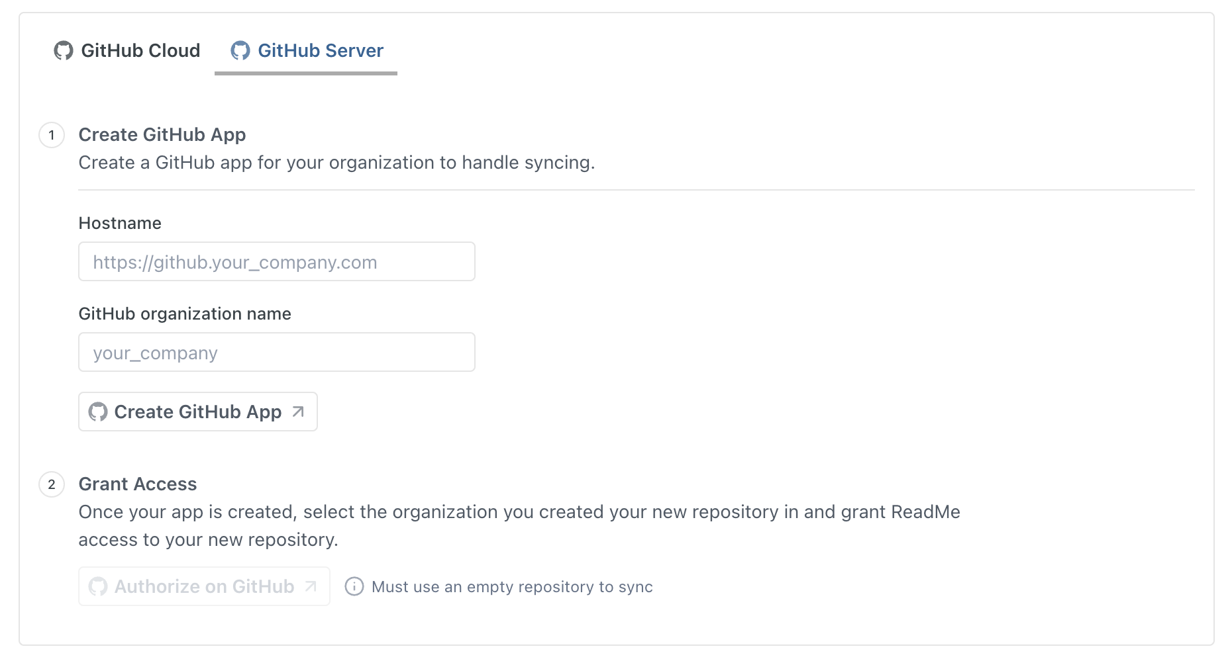The width and height of the screenshot is (1232, 663).
Task: Click the 'GitHub organization name' label
Action: (185, 314)
